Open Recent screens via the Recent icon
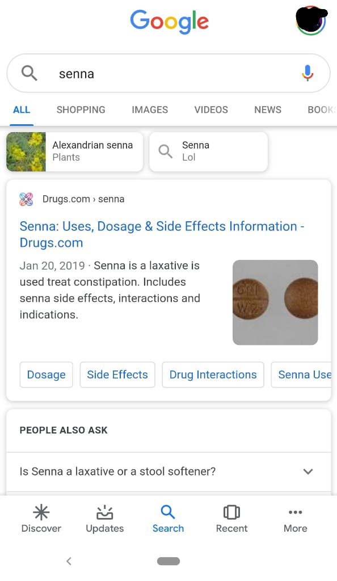The height and width of the screenshot is (581, 337). 231,512
